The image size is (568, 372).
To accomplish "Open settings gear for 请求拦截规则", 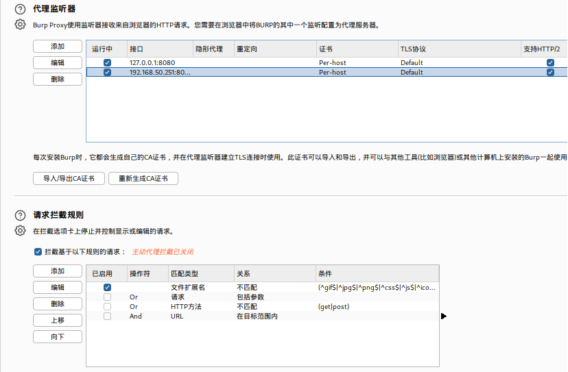I will [x=21, y=231].
